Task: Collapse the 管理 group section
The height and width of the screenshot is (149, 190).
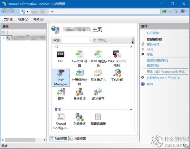Action: coord(131,109)
